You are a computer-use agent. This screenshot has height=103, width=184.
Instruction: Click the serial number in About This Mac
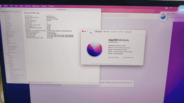point(118,54)
